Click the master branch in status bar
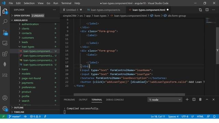The width and height of the screenshot is (219, 123). coord(14,117)
